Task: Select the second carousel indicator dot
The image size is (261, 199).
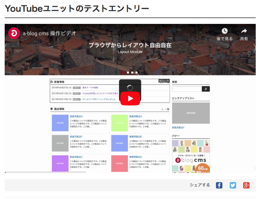Action: click(x=128, y=72)
